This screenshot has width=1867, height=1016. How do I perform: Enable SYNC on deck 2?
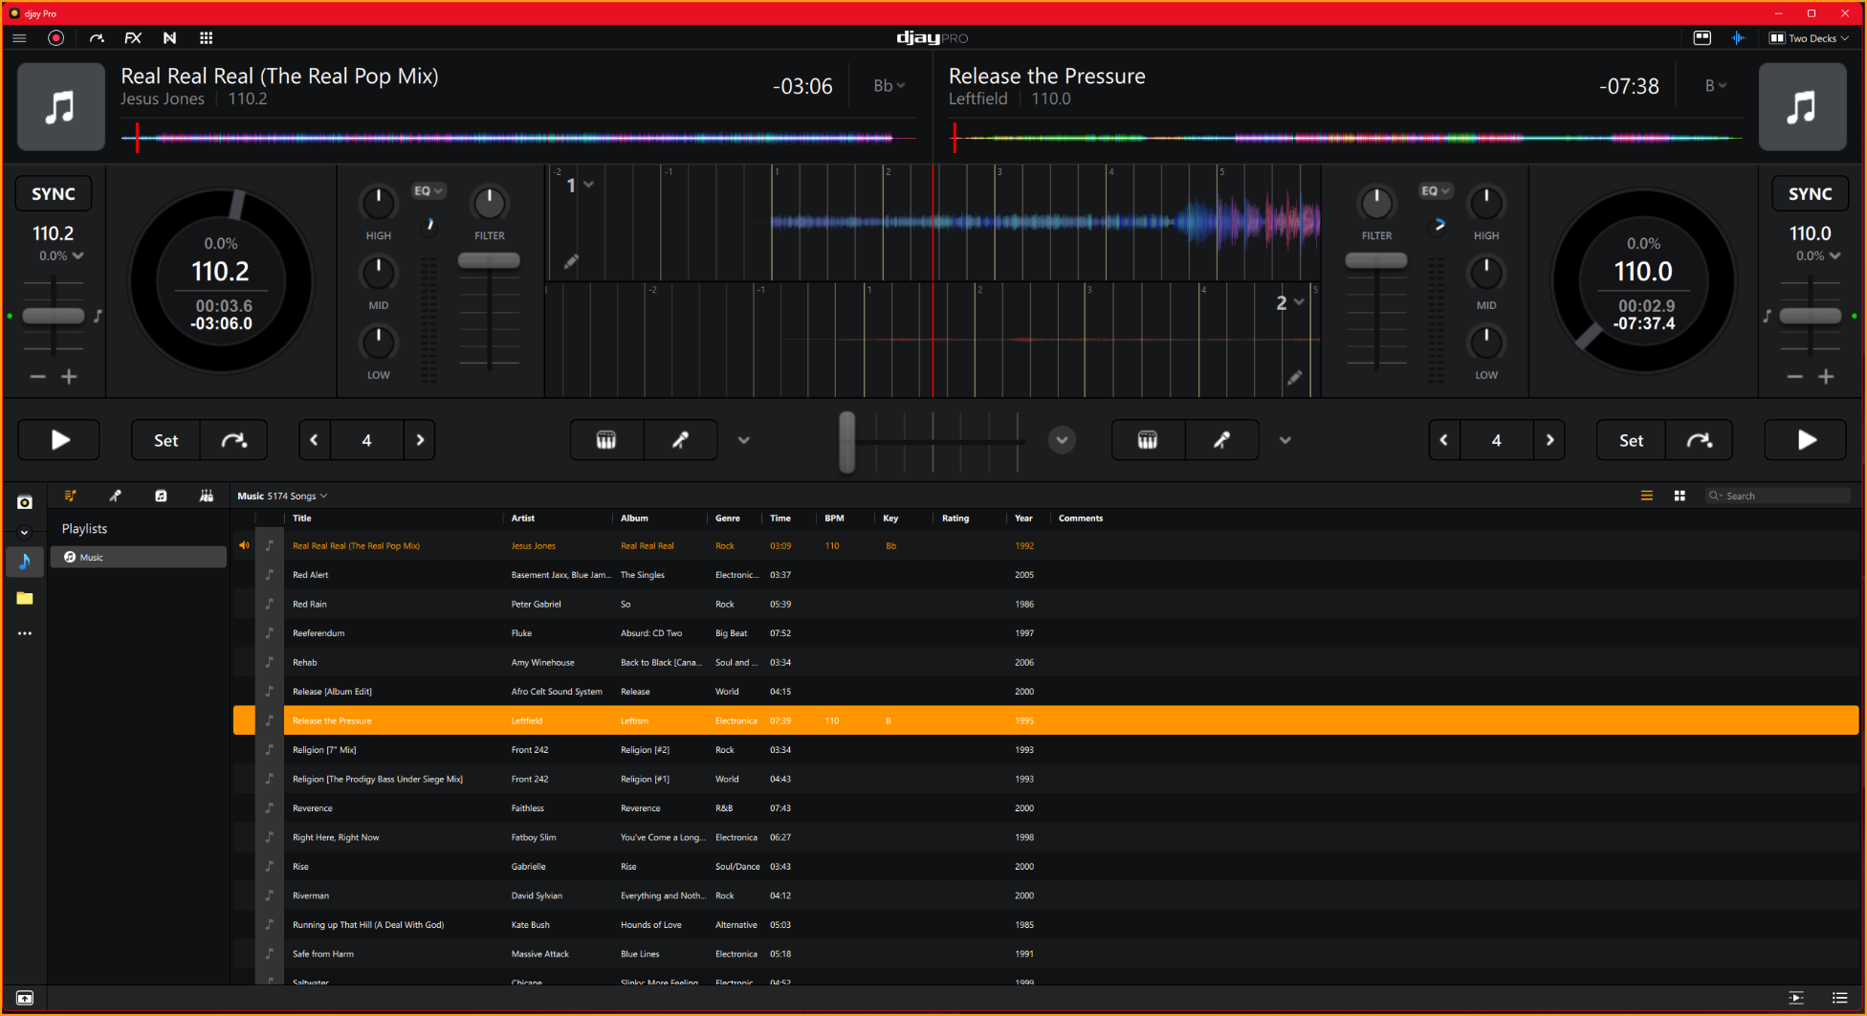point(1810,193)
